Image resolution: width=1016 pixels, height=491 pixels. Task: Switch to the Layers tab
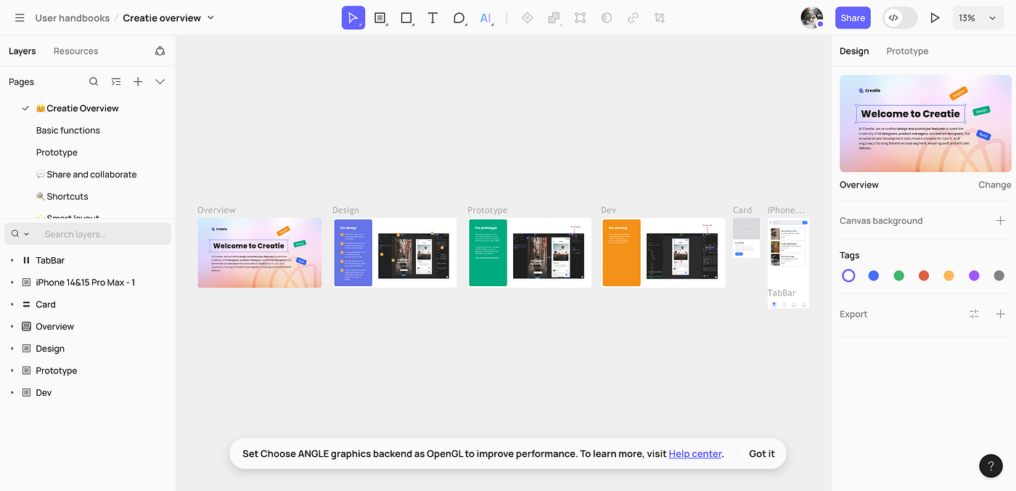[x=22, y=51]
